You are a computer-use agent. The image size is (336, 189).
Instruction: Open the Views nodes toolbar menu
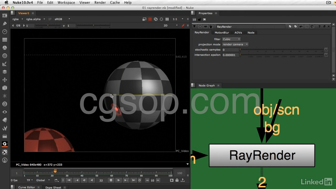4,112
